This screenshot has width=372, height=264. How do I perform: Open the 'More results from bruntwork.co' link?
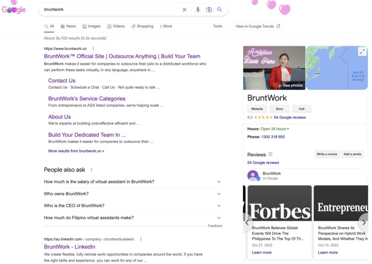[x=76, y=151]
